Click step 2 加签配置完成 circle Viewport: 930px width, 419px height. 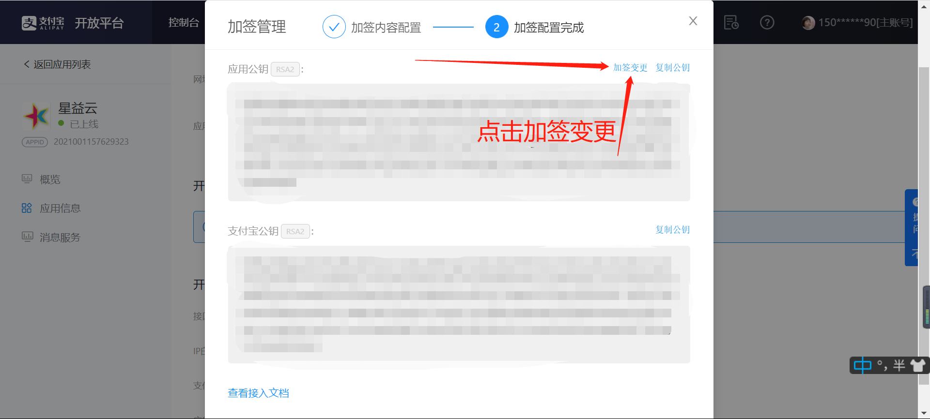496,27
